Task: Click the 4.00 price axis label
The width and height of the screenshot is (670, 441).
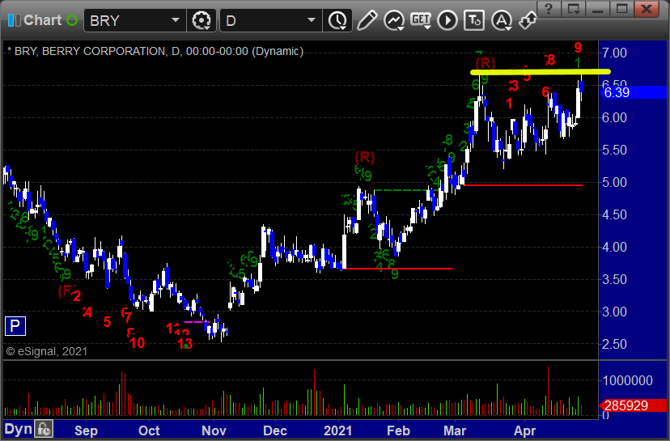Action: click(x=614, y=247)
